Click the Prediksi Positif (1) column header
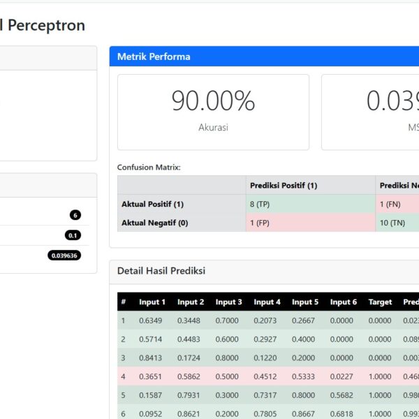This screenshot has width=419, height=419. [x=311, y=185]
